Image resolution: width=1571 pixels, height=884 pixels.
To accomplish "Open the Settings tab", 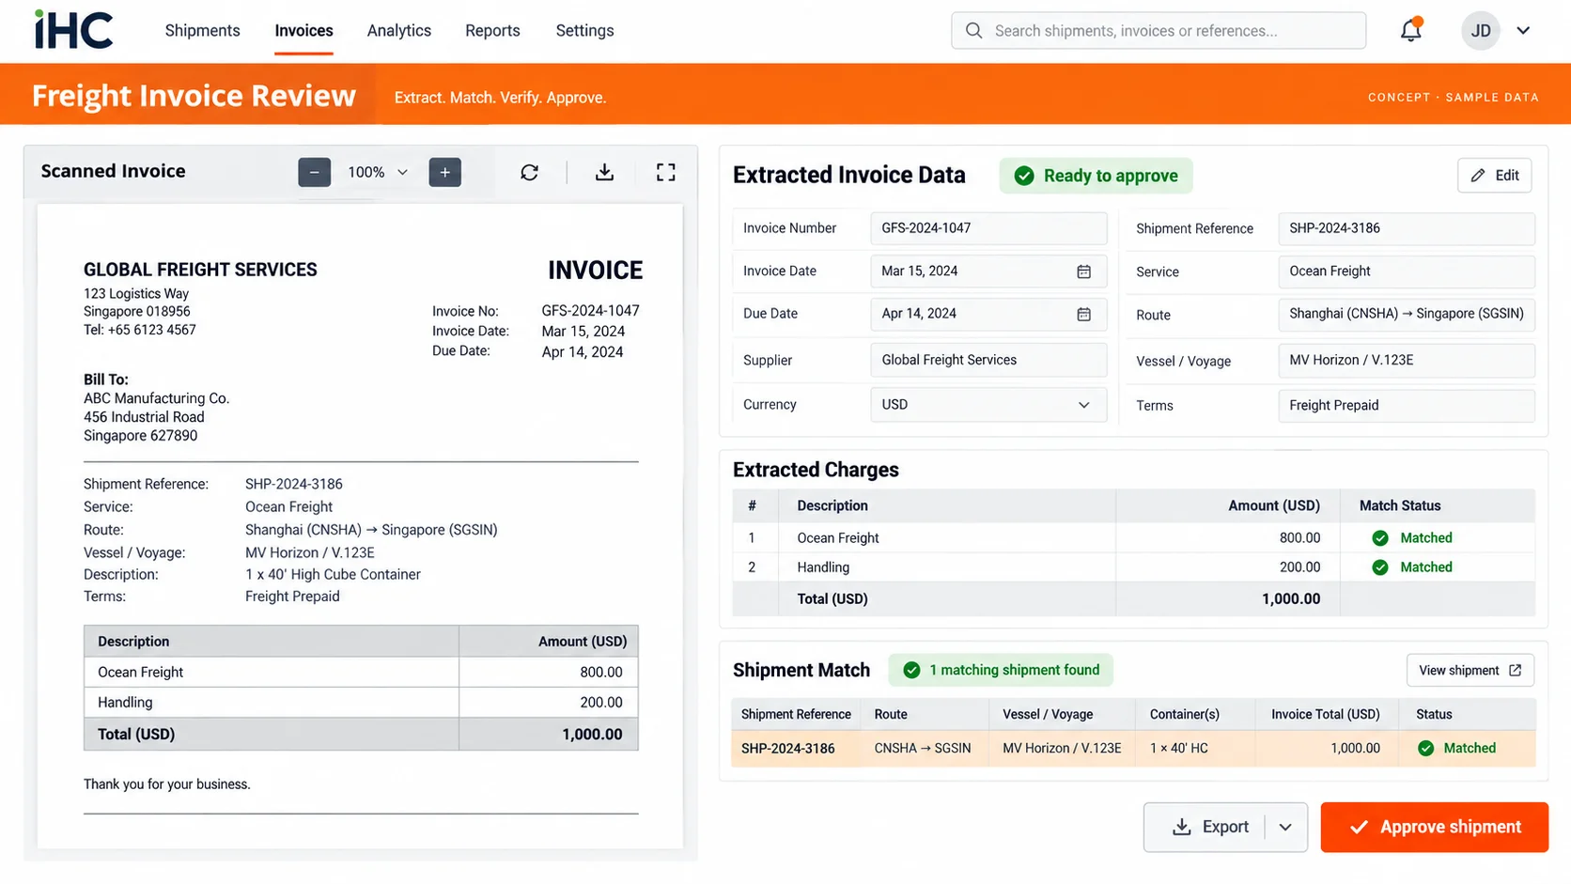I will (584, 31).
